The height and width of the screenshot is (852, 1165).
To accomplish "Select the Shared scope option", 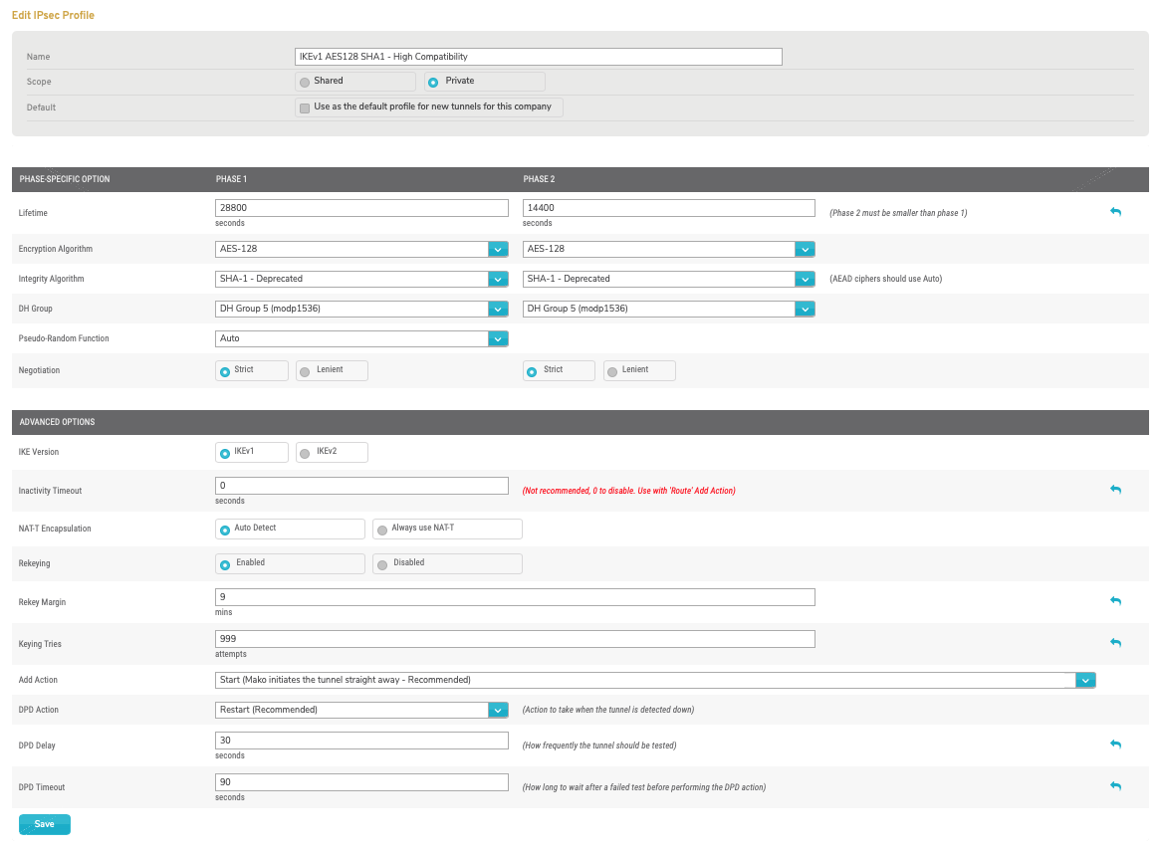I will point(305,81).
